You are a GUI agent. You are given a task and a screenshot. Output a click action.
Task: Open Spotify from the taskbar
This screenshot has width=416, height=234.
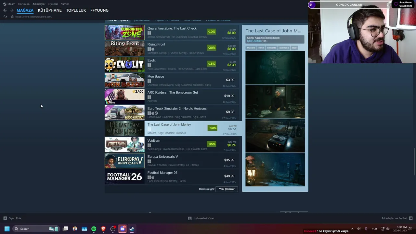[94, 229]
